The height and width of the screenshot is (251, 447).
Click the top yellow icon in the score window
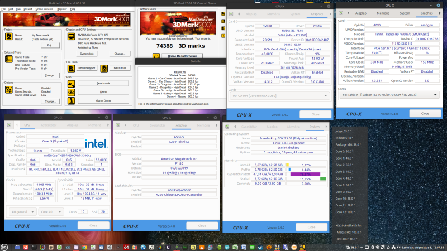223,13
